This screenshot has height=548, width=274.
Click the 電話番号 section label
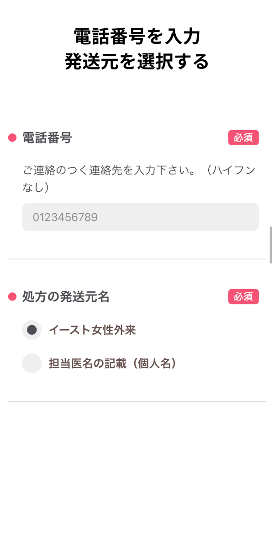pyautogui.click(x=47, y=138)
